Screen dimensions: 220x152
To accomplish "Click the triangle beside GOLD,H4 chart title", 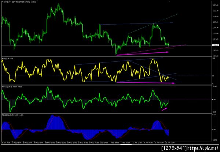I will tap(3, 2).
